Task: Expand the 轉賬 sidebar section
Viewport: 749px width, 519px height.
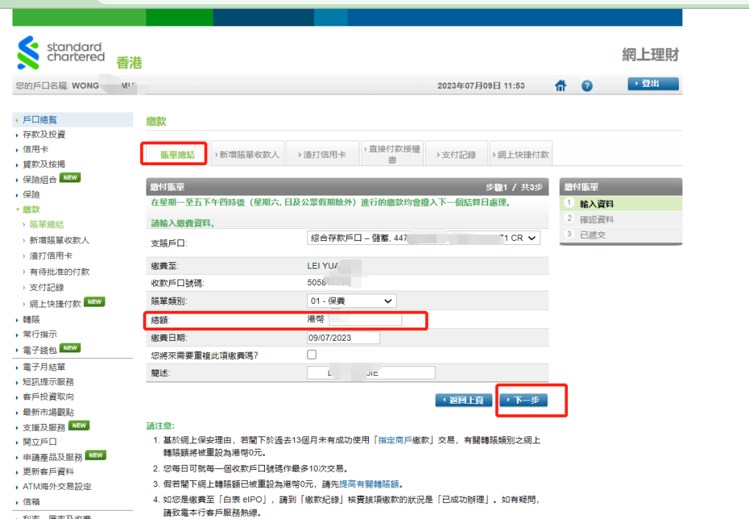Action: click(x=31, y=319)
